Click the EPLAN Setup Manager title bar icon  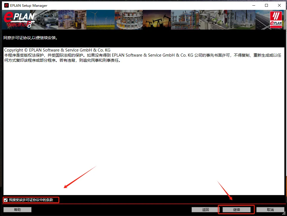pos(6,5)
